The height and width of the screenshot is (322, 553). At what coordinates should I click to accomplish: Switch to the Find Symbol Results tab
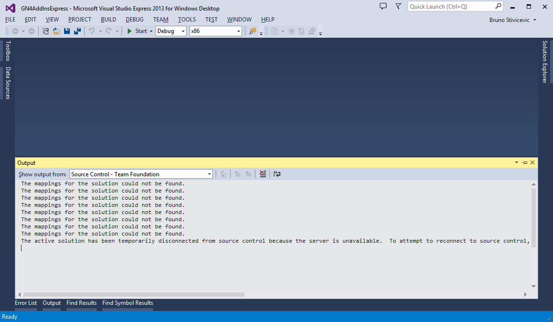128,303
